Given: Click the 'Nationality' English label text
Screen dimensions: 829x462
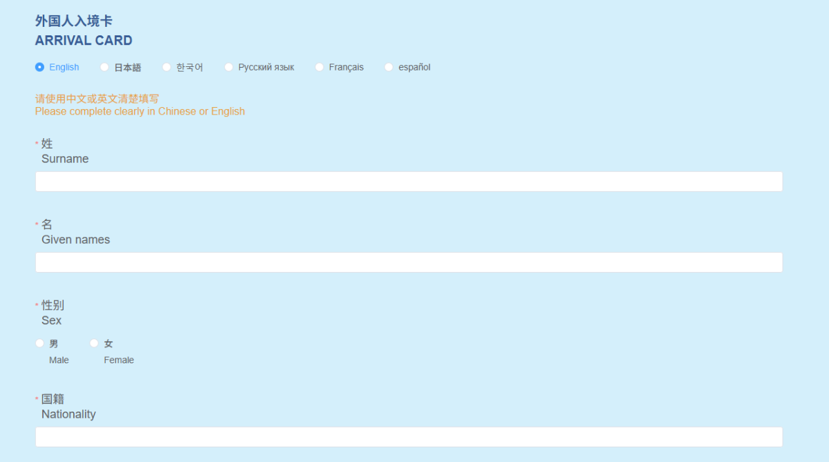Looking at the screenshot, I should [x=68, y=414].
